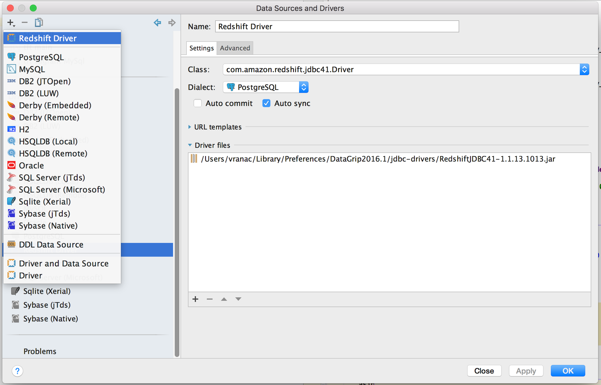Viewport: 601px width, 385px height.
Task: Go forward with the right arrow icon
Action: 172,22
